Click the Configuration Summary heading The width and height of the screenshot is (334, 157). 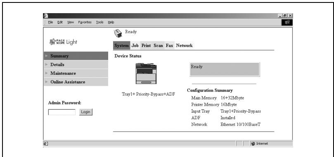tap(210, 90)
